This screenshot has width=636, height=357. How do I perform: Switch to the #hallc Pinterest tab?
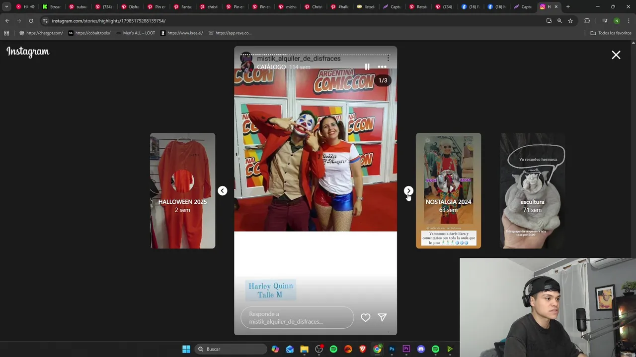click(339, 7)
